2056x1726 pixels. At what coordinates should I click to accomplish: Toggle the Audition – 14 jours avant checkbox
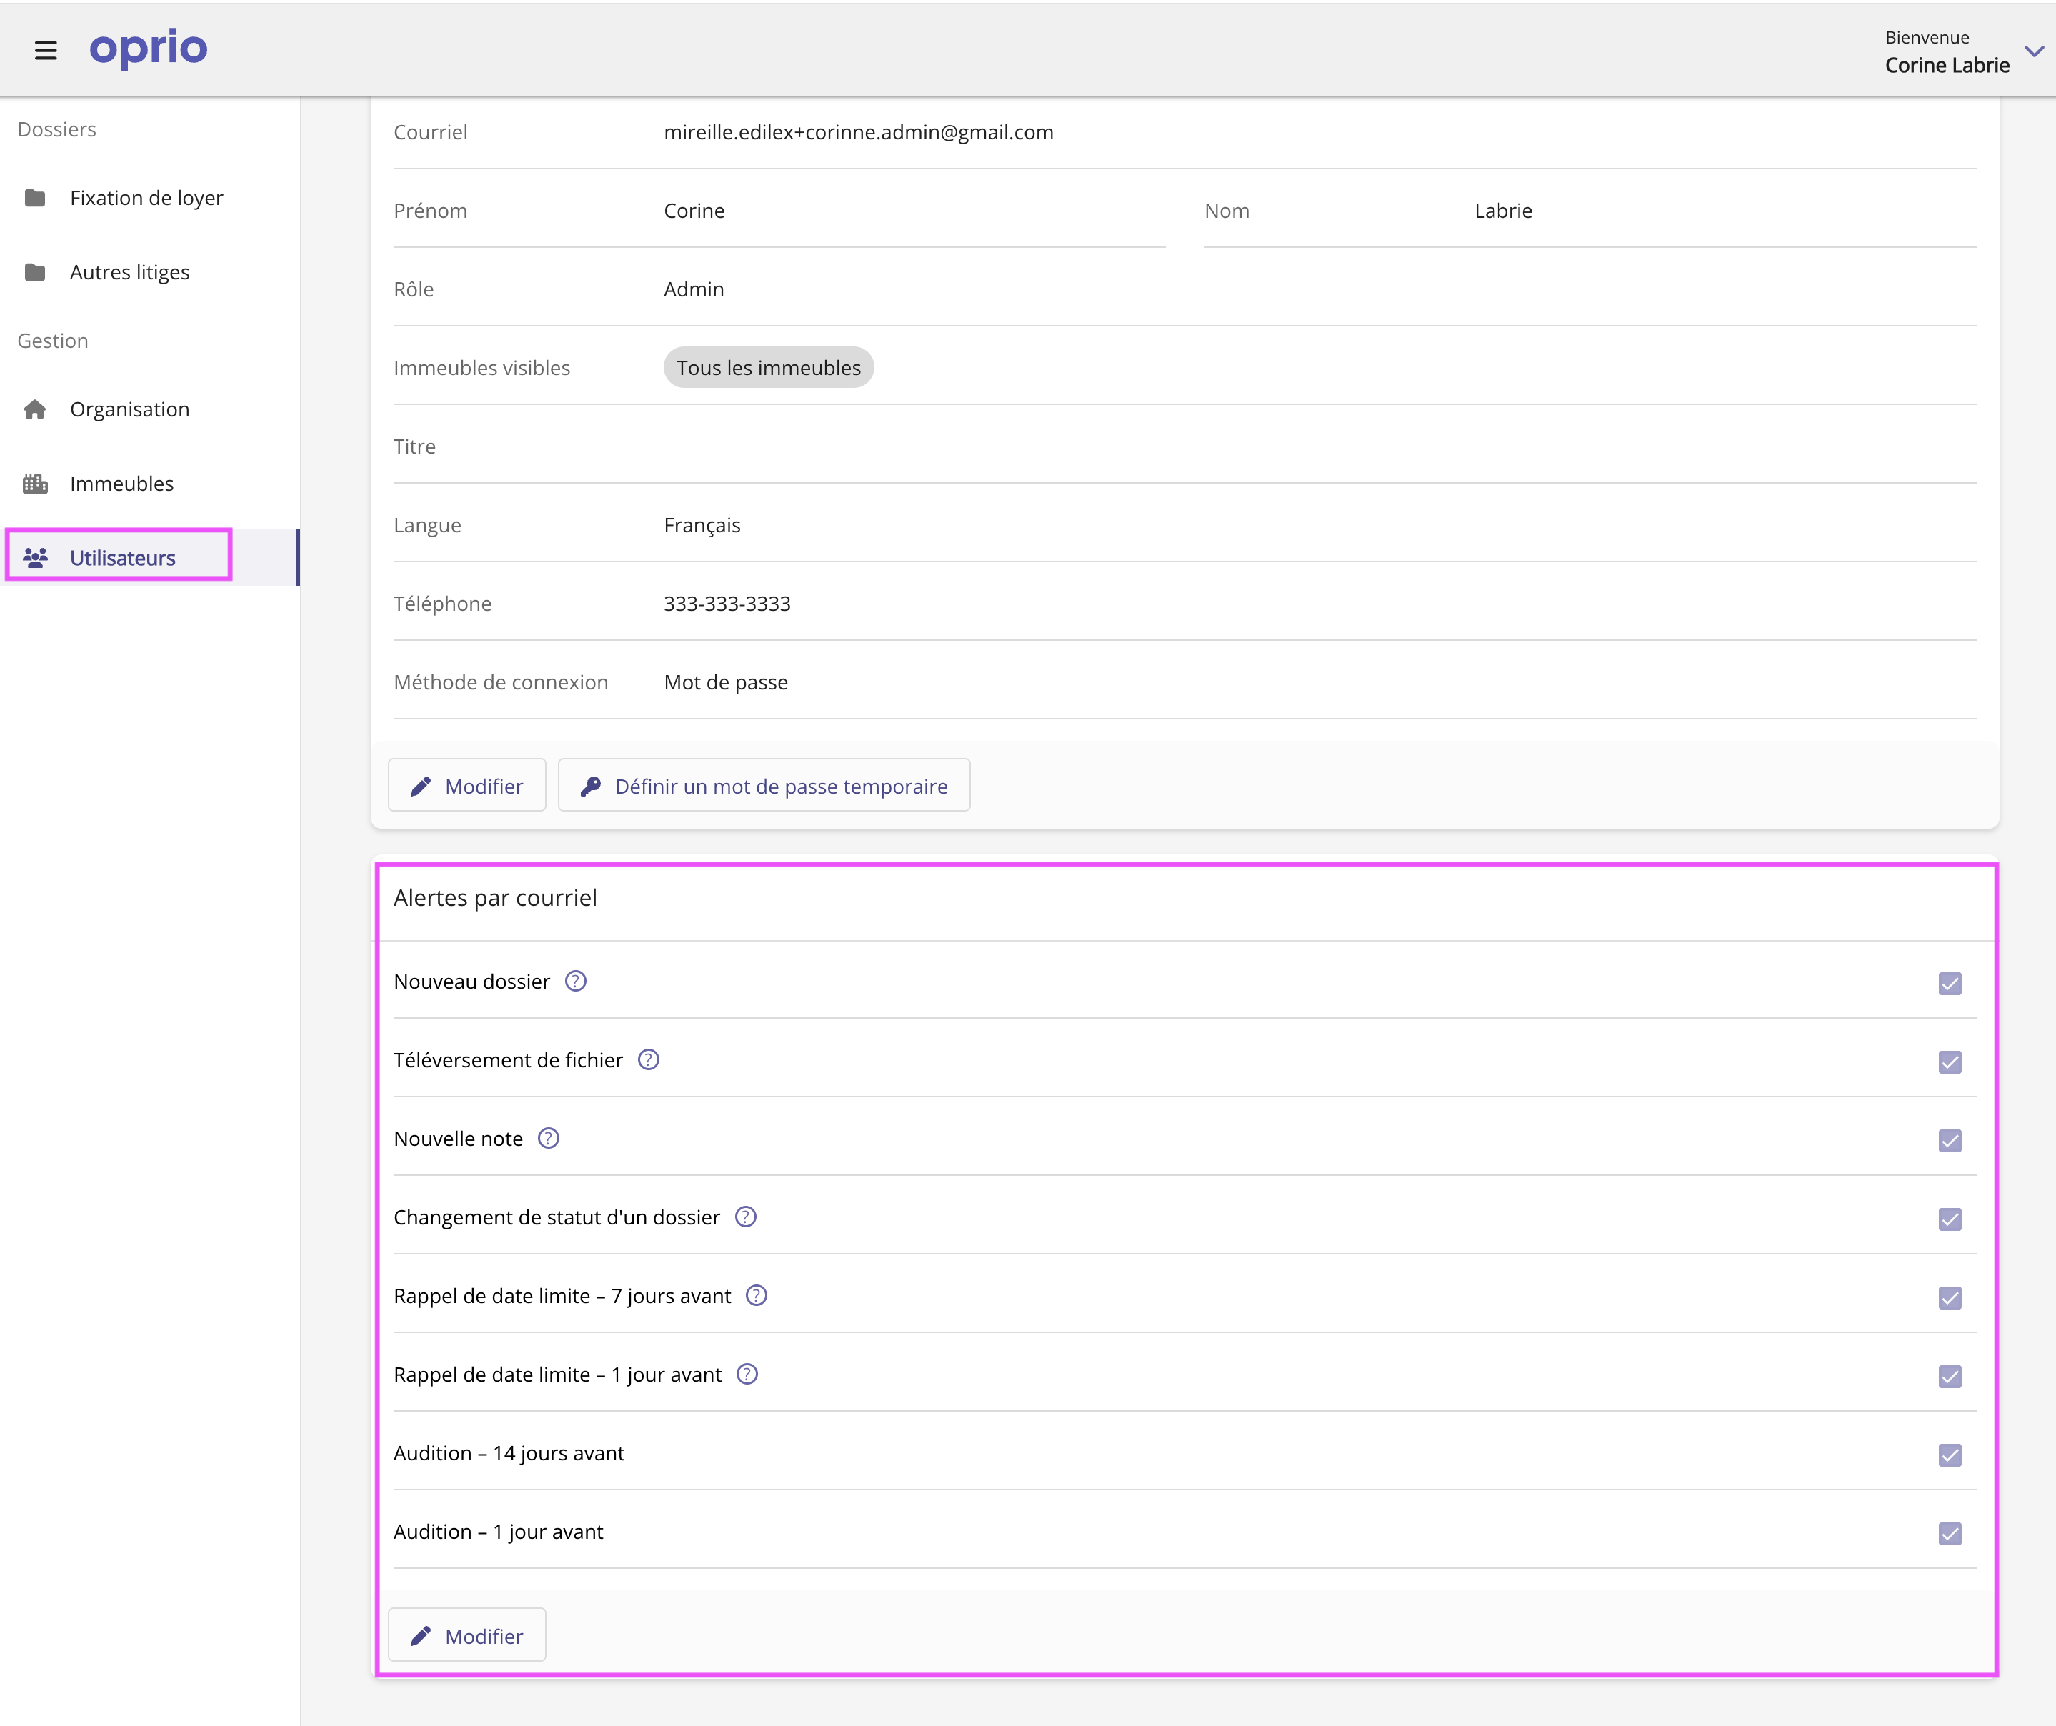tap(1948, 1455)
